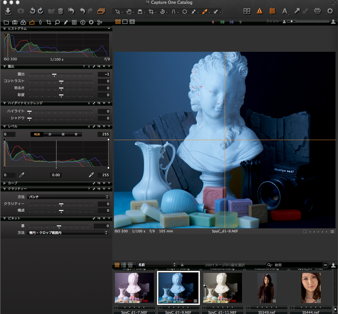Image resolution: width=338 pixels, height=314 pixels.
Task: Toggle the orange grid overlay icon
Action: 272,11
